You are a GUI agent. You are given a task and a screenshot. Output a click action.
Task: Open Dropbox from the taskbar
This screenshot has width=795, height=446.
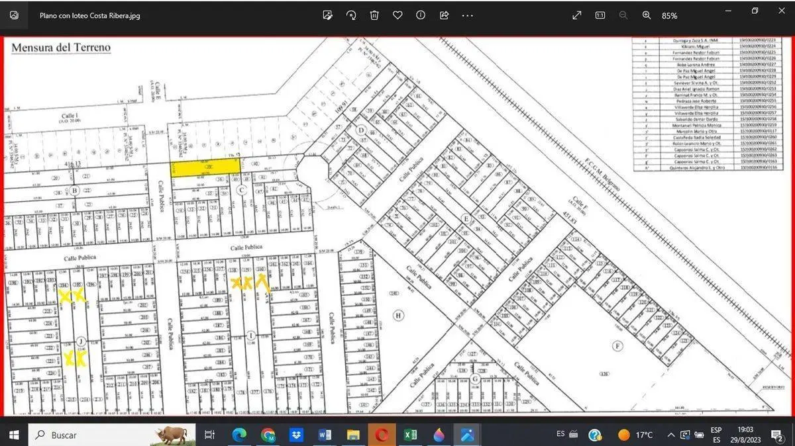(296, 435)
